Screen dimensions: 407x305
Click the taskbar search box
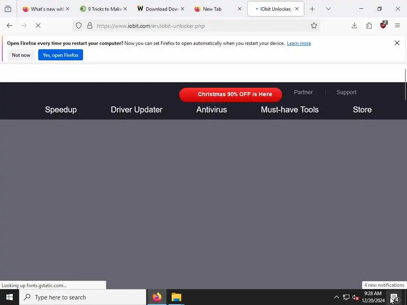click(83, 297)
